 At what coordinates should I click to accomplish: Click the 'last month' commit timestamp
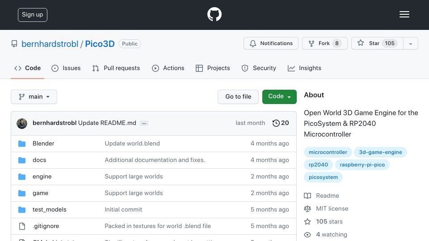pos(250,123)
